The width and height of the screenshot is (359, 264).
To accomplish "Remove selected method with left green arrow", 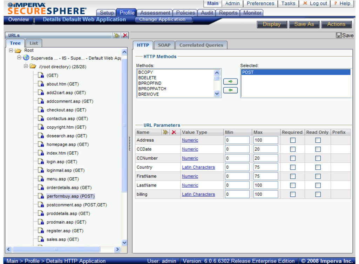I will tap(230, 90).
